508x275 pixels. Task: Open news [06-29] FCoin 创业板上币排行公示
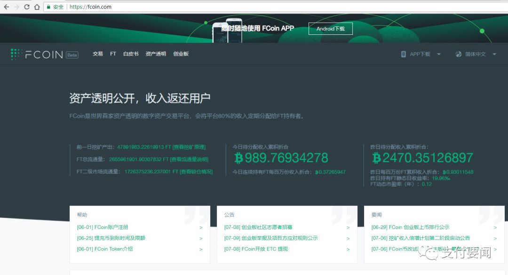click(x=411, y=227)
